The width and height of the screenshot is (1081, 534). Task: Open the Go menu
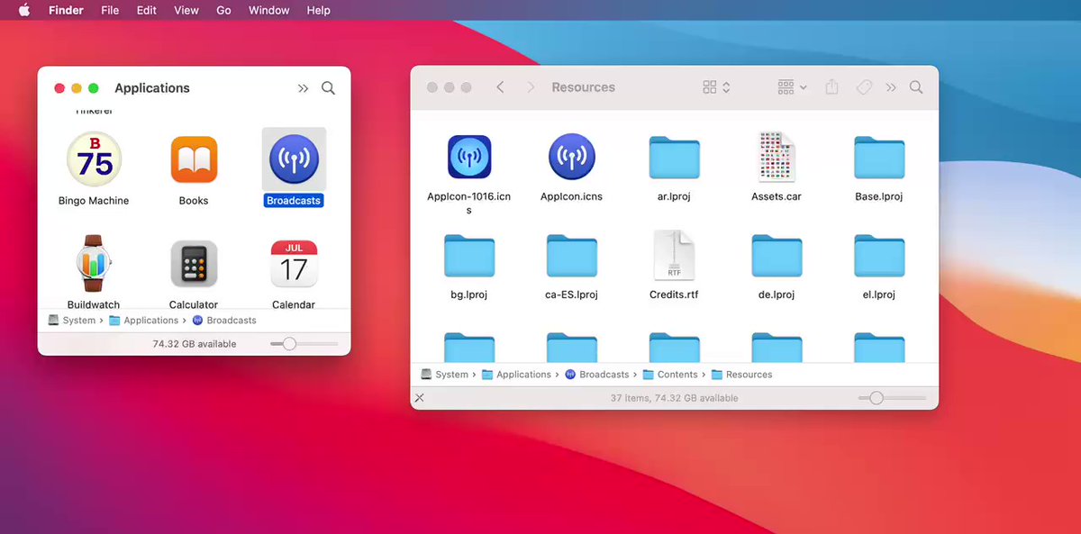click(223, 11)
